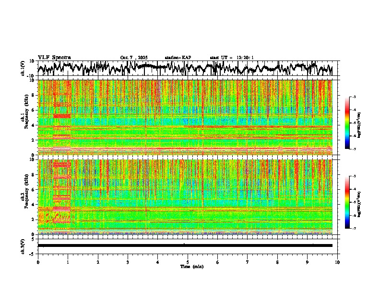Click time axis tick label "6"
Viewport: 380px width, 294px height.
pyautogui.click(x=218, y=262)
